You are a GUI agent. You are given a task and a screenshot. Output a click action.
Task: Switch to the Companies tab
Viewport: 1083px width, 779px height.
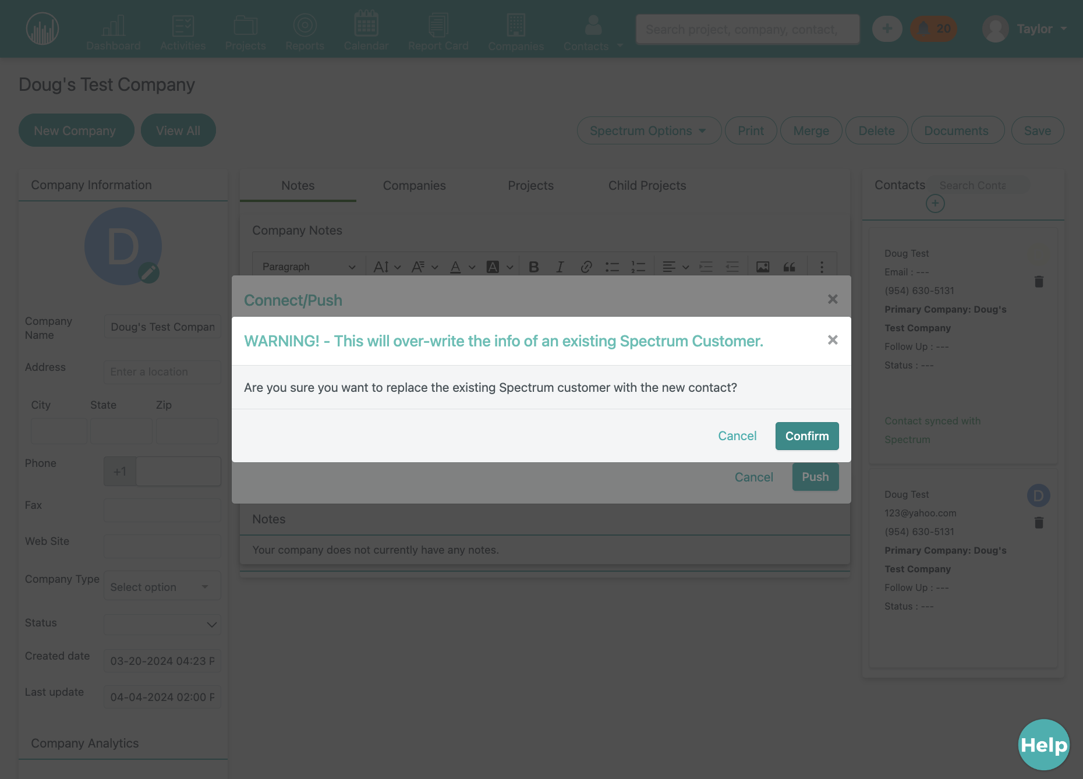414,185
